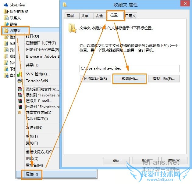Select the 收藏夹 folder item

click(x=15, y=31)
